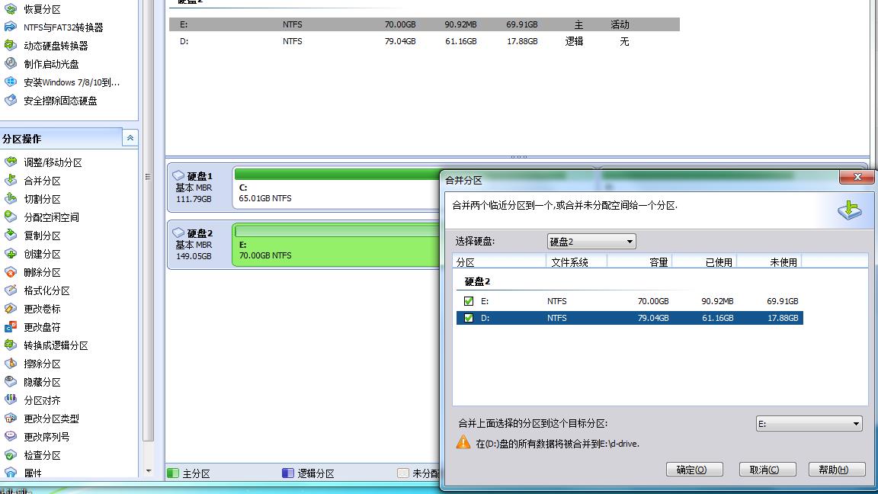Collapse the 分区操作 panel chevron
Screen dimensions: 878x494
coord(130,138)
